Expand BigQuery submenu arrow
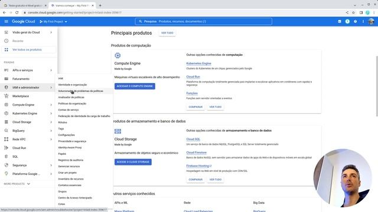 click(51, 131)
